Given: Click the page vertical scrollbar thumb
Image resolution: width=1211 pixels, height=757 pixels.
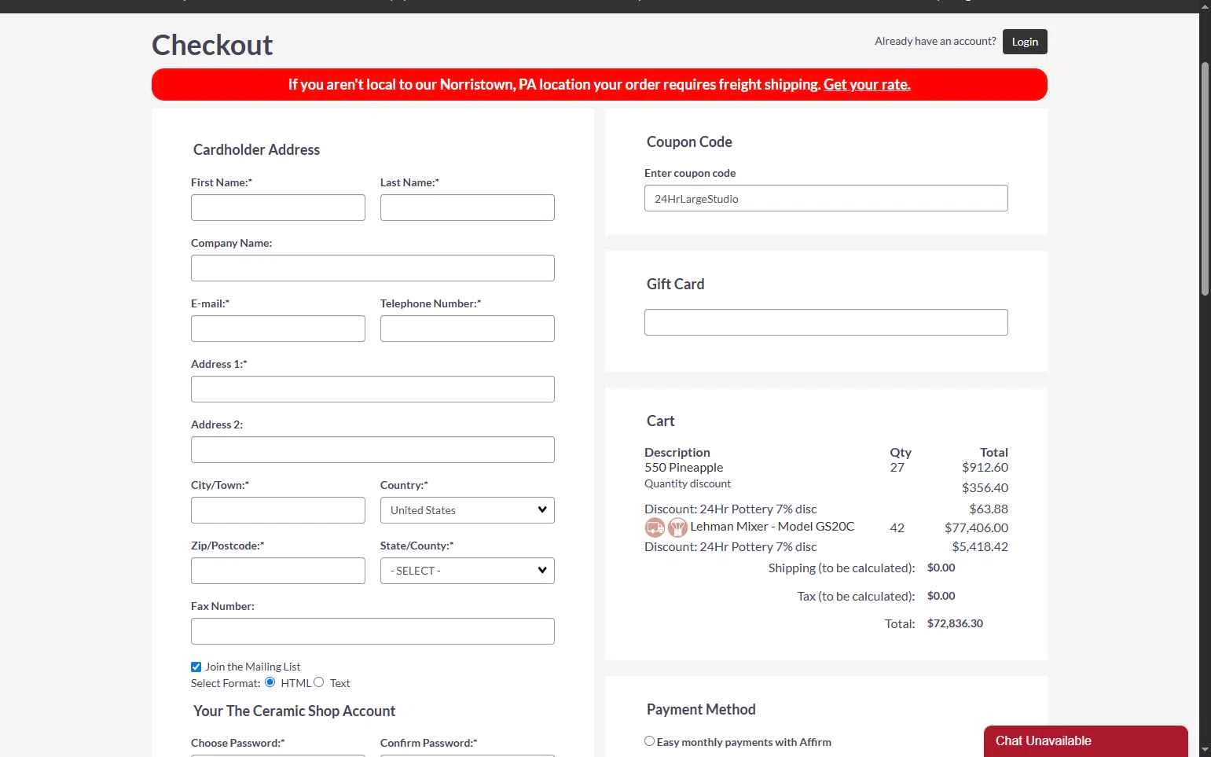Looking at the screenshot, I should 1205,178.
